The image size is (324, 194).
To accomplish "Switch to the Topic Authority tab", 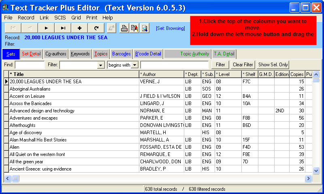I will [188, 54].
